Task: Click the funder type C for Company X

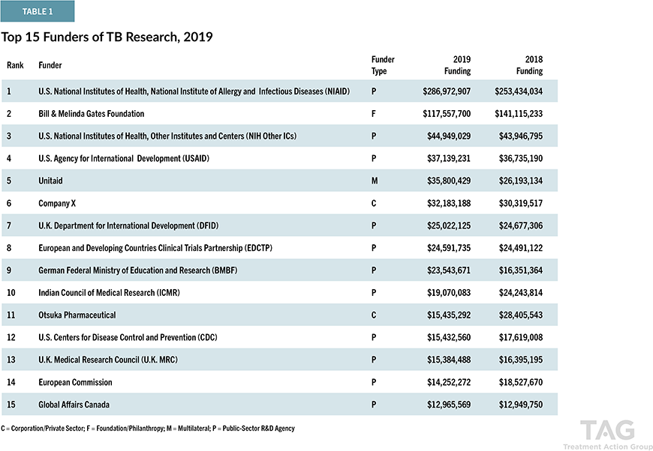Action: [x=374, y=203]
